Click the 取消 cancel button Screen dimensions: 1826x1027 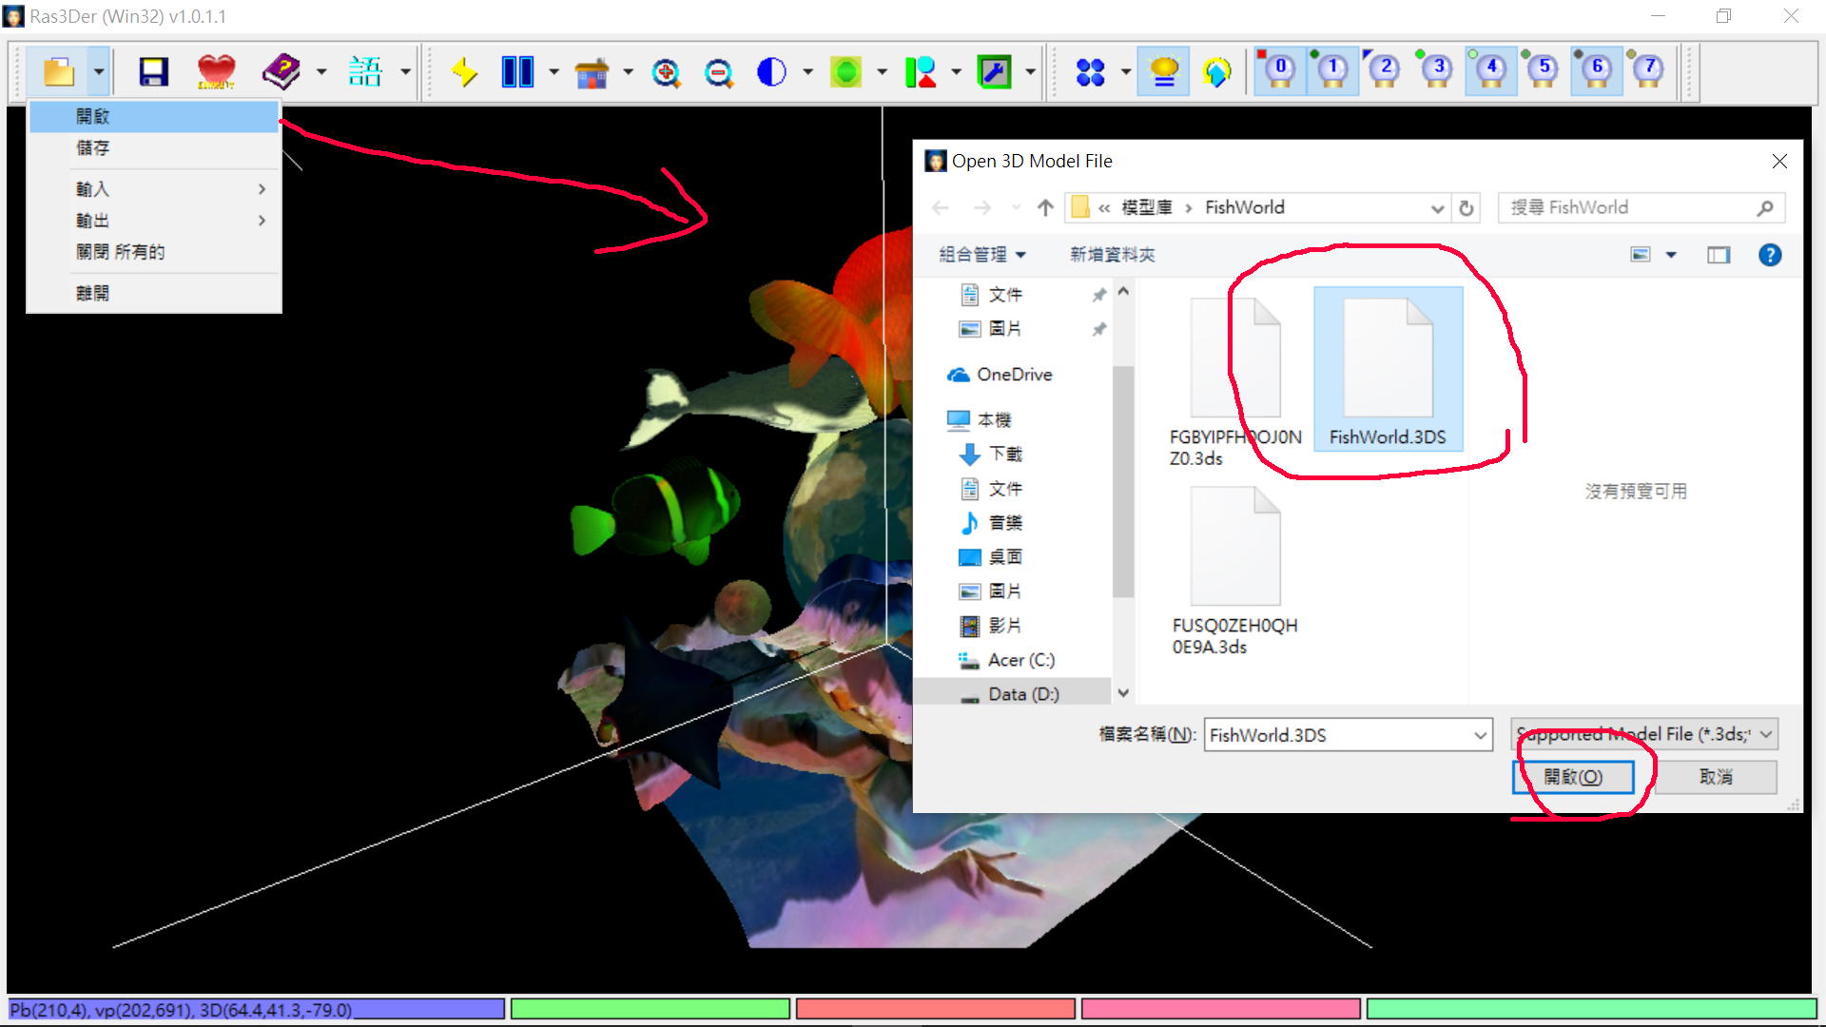1716,777
